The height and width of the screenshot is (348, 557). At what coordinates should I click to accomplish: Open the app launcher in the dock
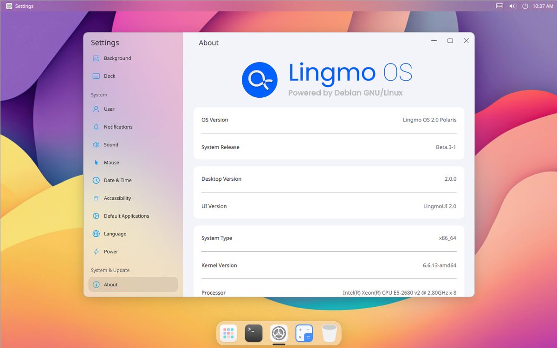point(228,333)
